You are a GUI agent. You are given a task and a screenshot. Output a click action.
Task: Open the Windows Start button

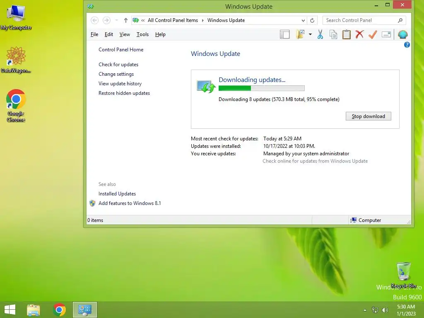(10, 310)
